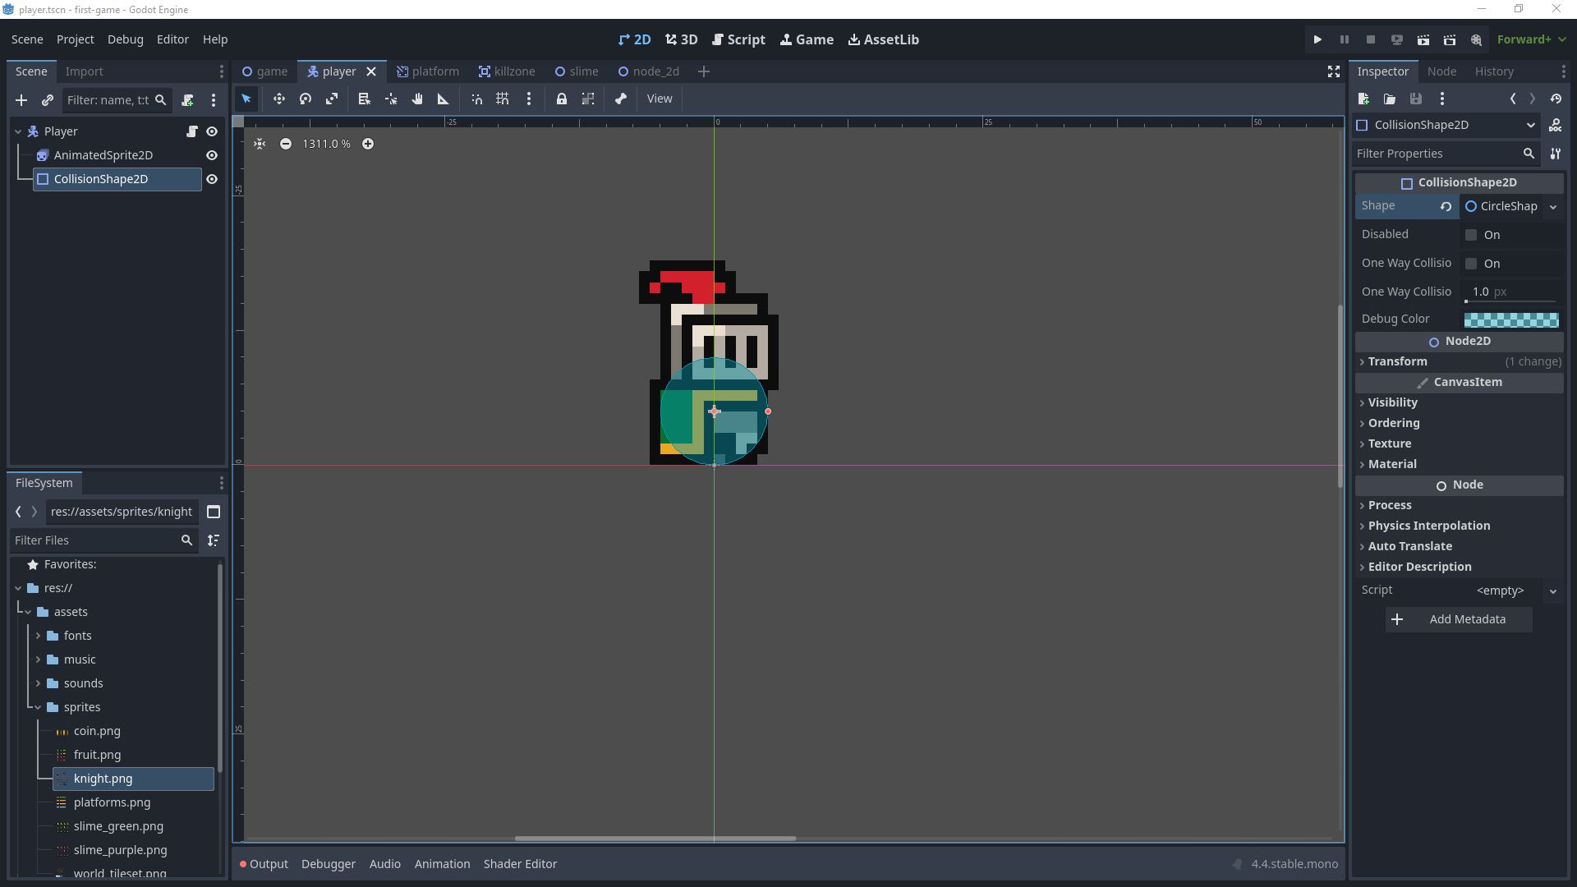Screen dimensions: 1577x887
Task: Add a new child node
Action: pyautogui.click(x=21, y=100)
